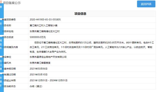
Task: Click the 项目信息 table header
Action: [x=80, y=14]
